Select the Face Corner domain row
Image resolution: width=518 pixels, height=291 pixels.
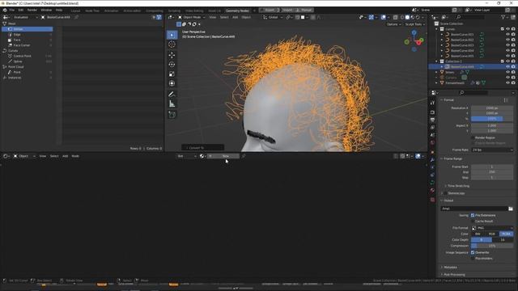coord(28,45)
